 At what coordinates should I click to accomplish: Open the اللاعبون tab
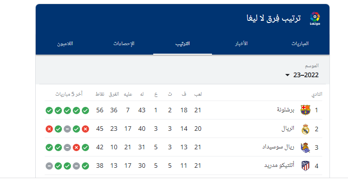(x=65, y=44)
